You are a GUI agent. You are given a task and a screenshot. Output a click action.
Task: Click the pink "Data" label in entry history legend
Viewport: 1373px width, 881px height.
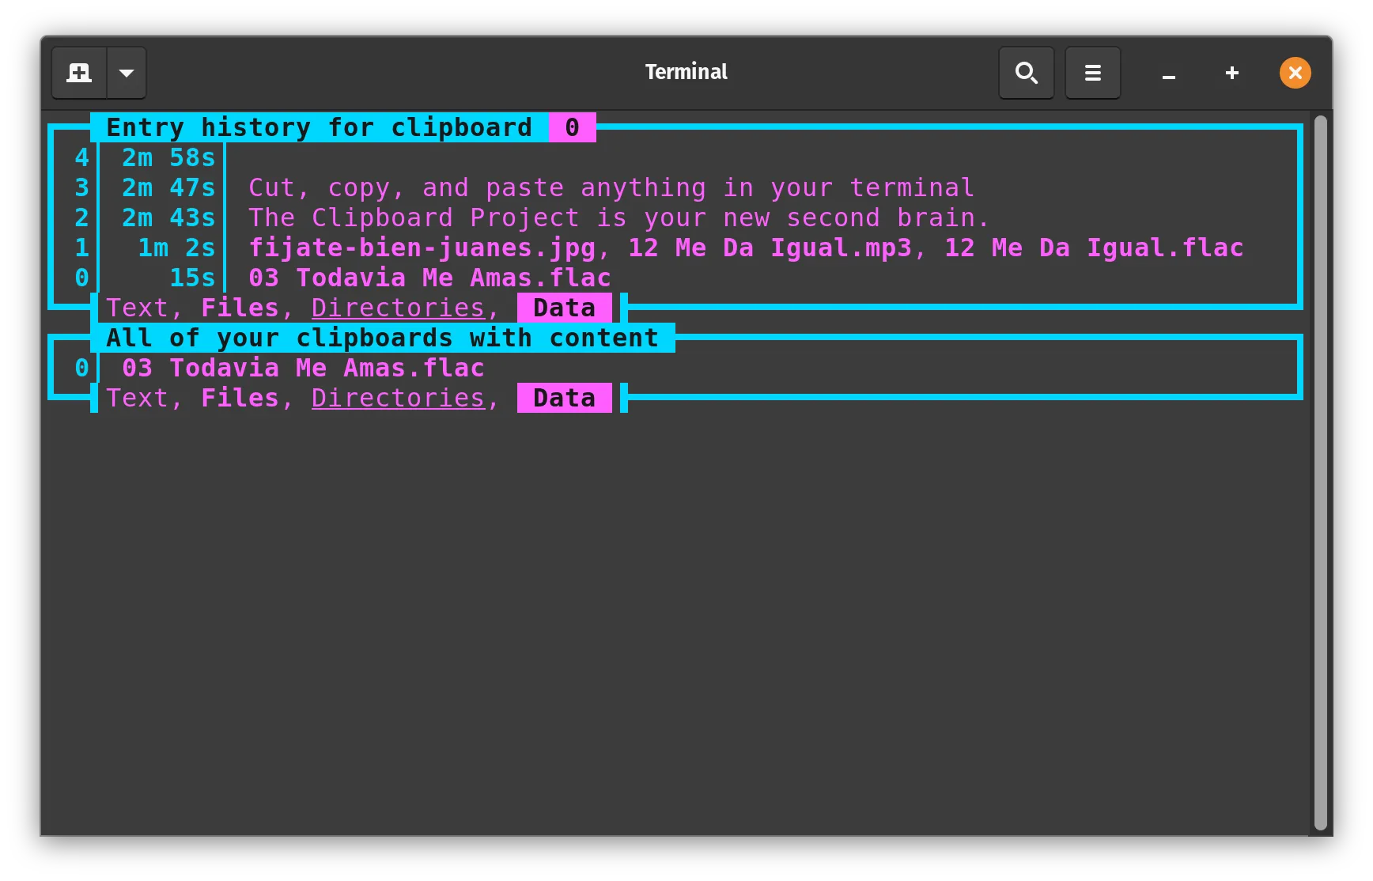pyautogui.click(x=565, y=308)
